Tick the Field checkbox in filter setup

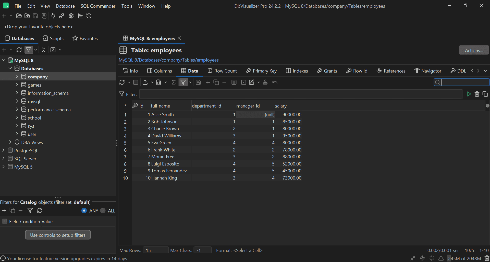4,221
